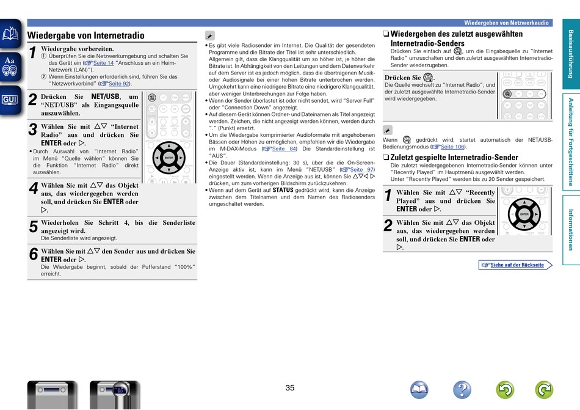This screenshot has width=580, height=410.
Task: Click the ENTER cursor pad in Recently Played remote image
Action: (x=524, y=214)
